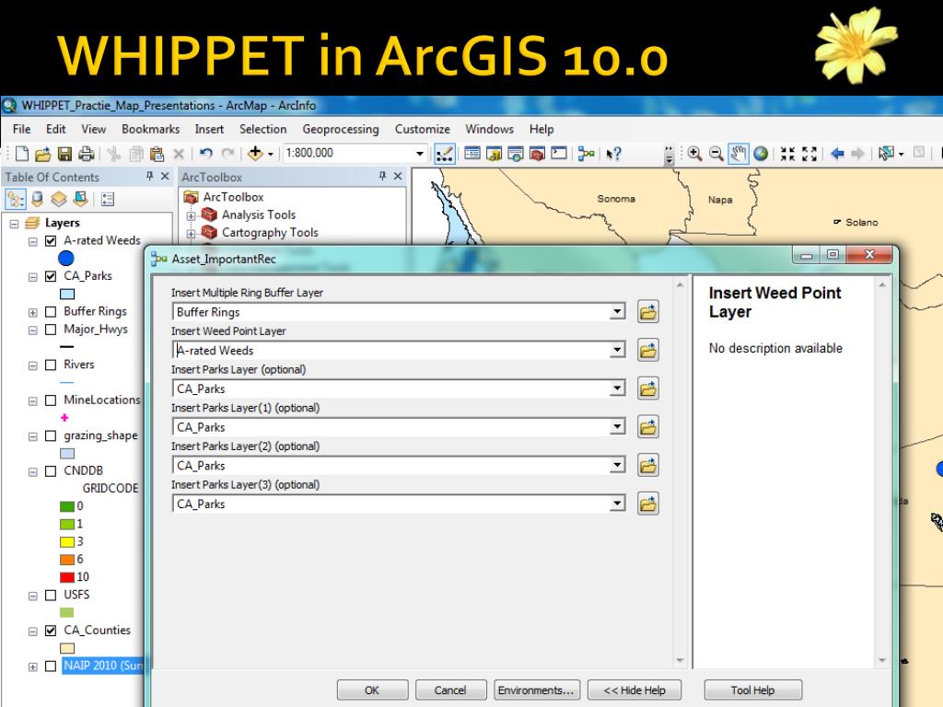Image resolution: width=943 pixels, height=707 pixels.
Task: Open the File menu
Action: (x=22, y=129)
